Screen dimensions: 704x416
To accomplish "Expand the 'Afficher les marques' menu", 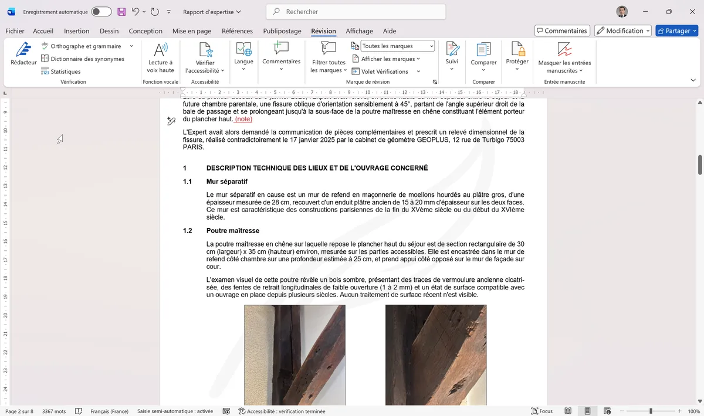I will tap(388, 59).
